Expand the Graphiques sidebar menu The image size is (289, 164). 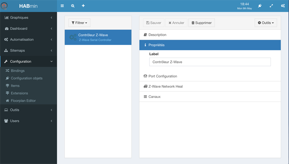click(29, 17)
